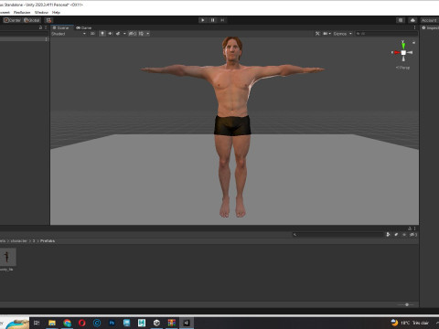Toggle the scene grid visibility icon
This screenshot has height=329, width=439.
pyautogui.click(x=141, y=34)
